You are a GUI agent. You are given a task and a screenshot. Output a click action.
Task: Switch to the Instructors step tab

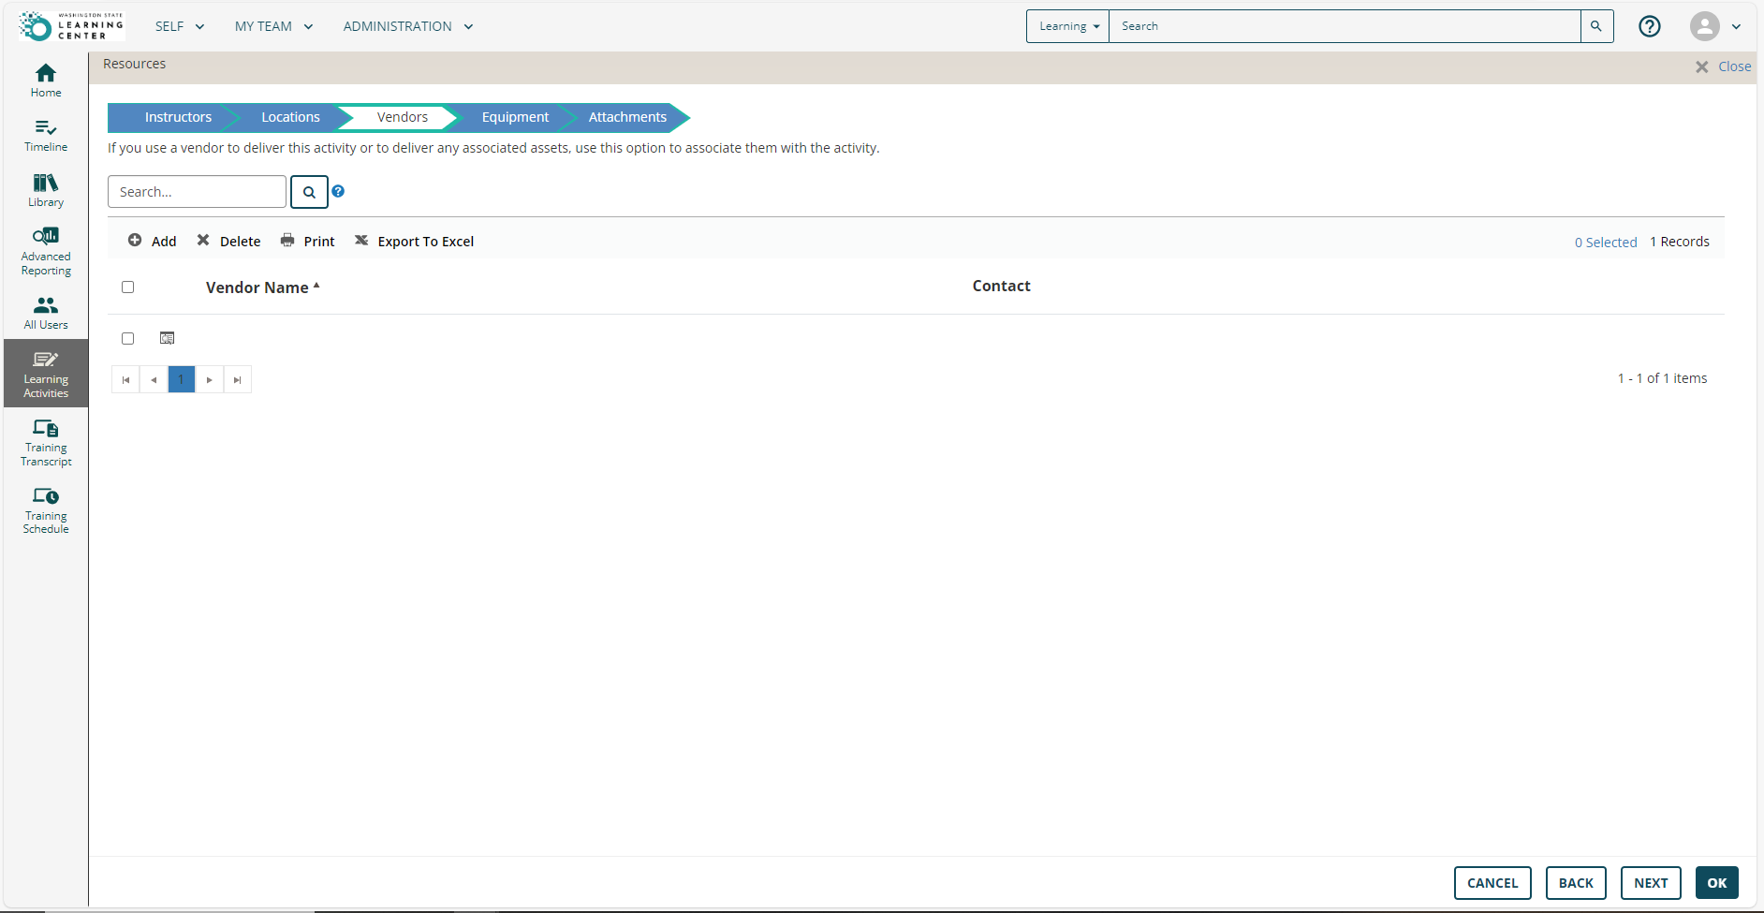point(178,117)
